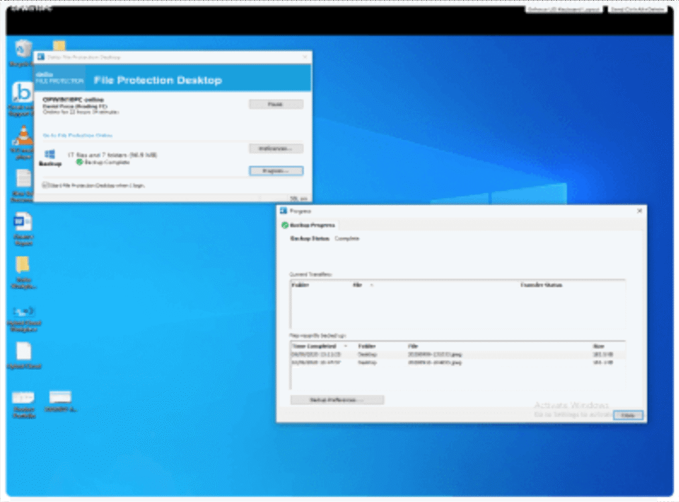
Task: Select the Hybrid Cloud Workplace shortcut icon
Action: (24, 312)
